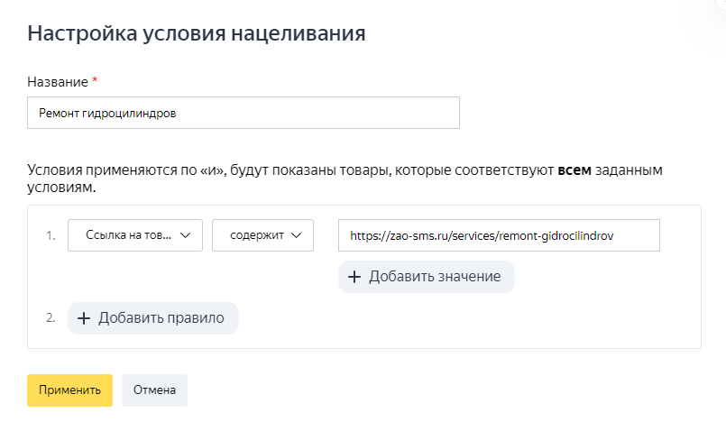Screen dimensions: 726x431
Task: Cancel the dialog with Отмена
Action: point(154,390)
